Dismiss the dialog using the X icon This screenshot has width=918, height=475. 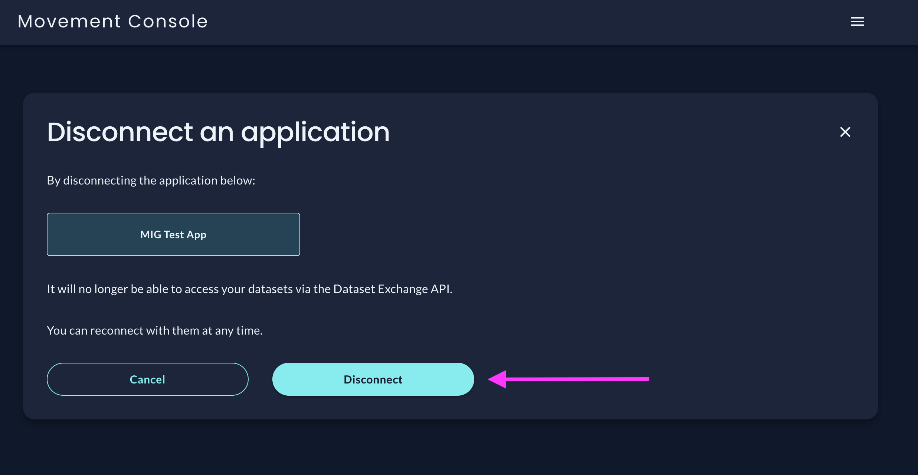click(x=845, y=132)
